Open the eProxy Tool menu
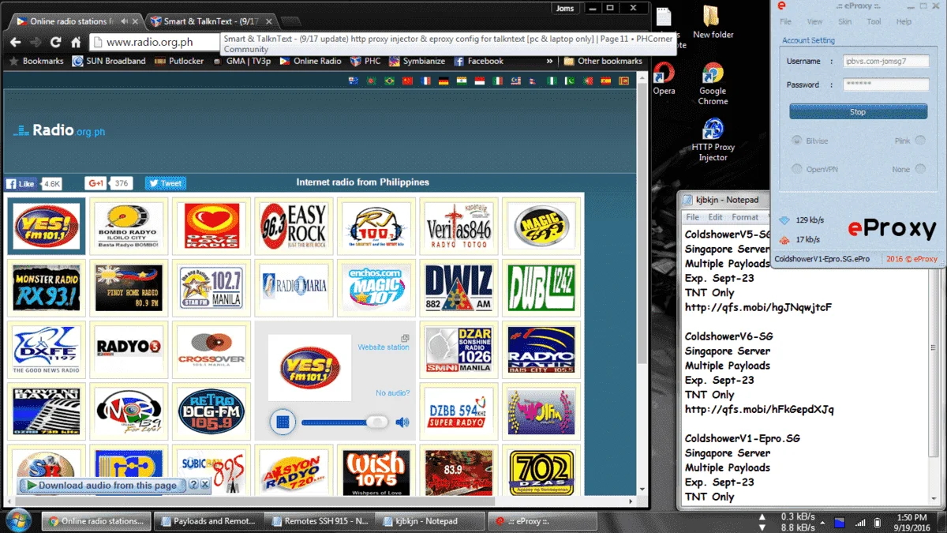This screenshot has width=947, height=533. [x=874, y=22]
